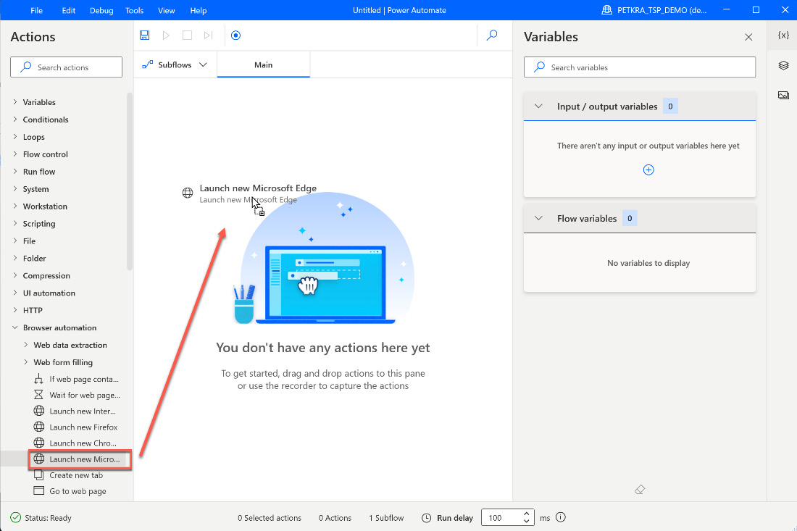This screenshot has width=797, height=531.
Task: Toggle the variables {x} side icon
Action: [783, 35]
